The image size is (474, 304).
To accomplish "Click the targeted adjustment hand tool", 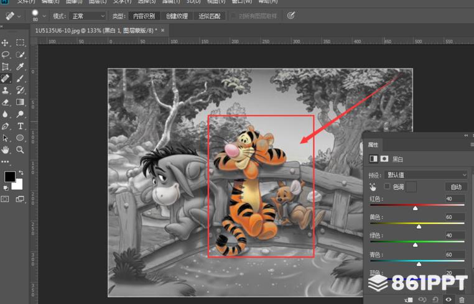I will pos(373,187).
